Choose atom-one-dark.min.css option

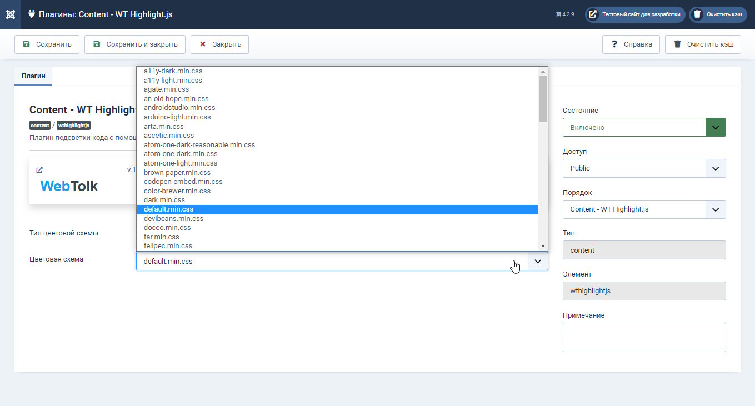337,154
